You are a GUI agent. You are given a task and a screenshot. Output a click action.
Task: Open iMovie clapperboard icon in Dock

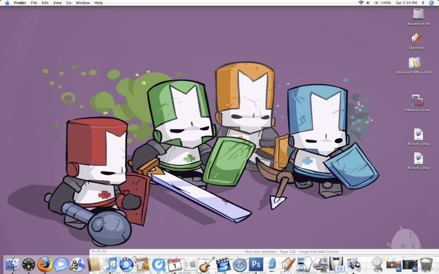click(223, 265)
